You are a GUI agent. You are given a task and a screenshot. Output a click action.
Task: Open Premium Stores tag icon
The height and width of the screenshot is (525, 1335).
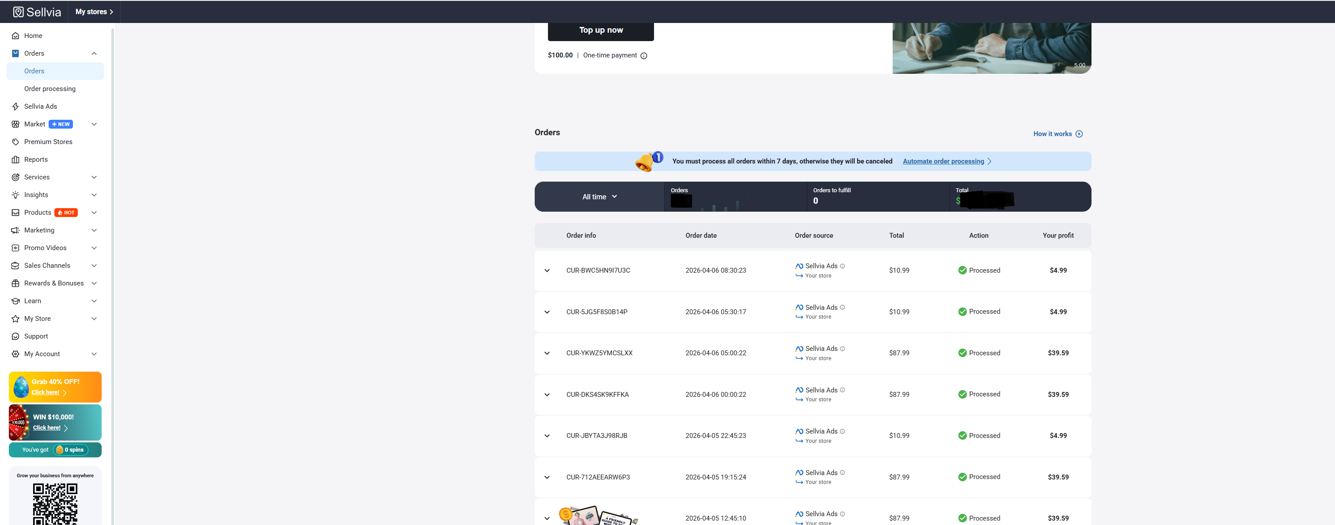pos(15,142)
